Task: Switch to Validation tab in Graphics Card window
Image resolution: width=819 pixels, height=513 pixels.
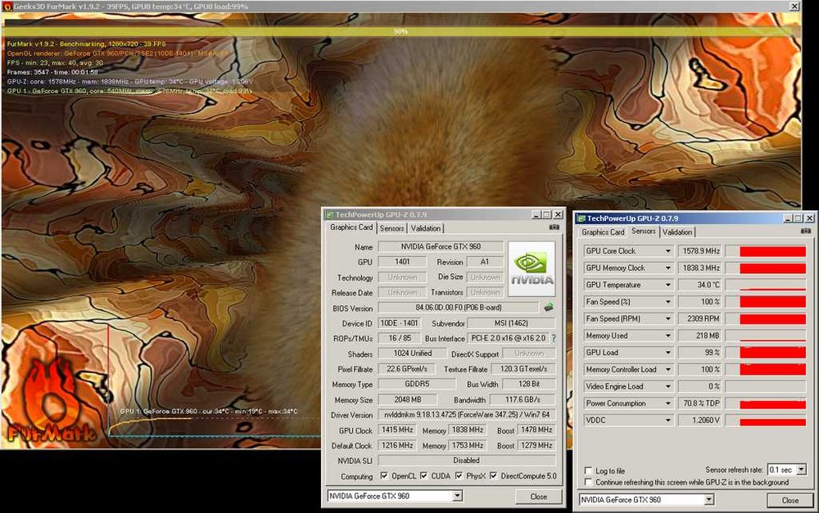Action: pos(425,228)
